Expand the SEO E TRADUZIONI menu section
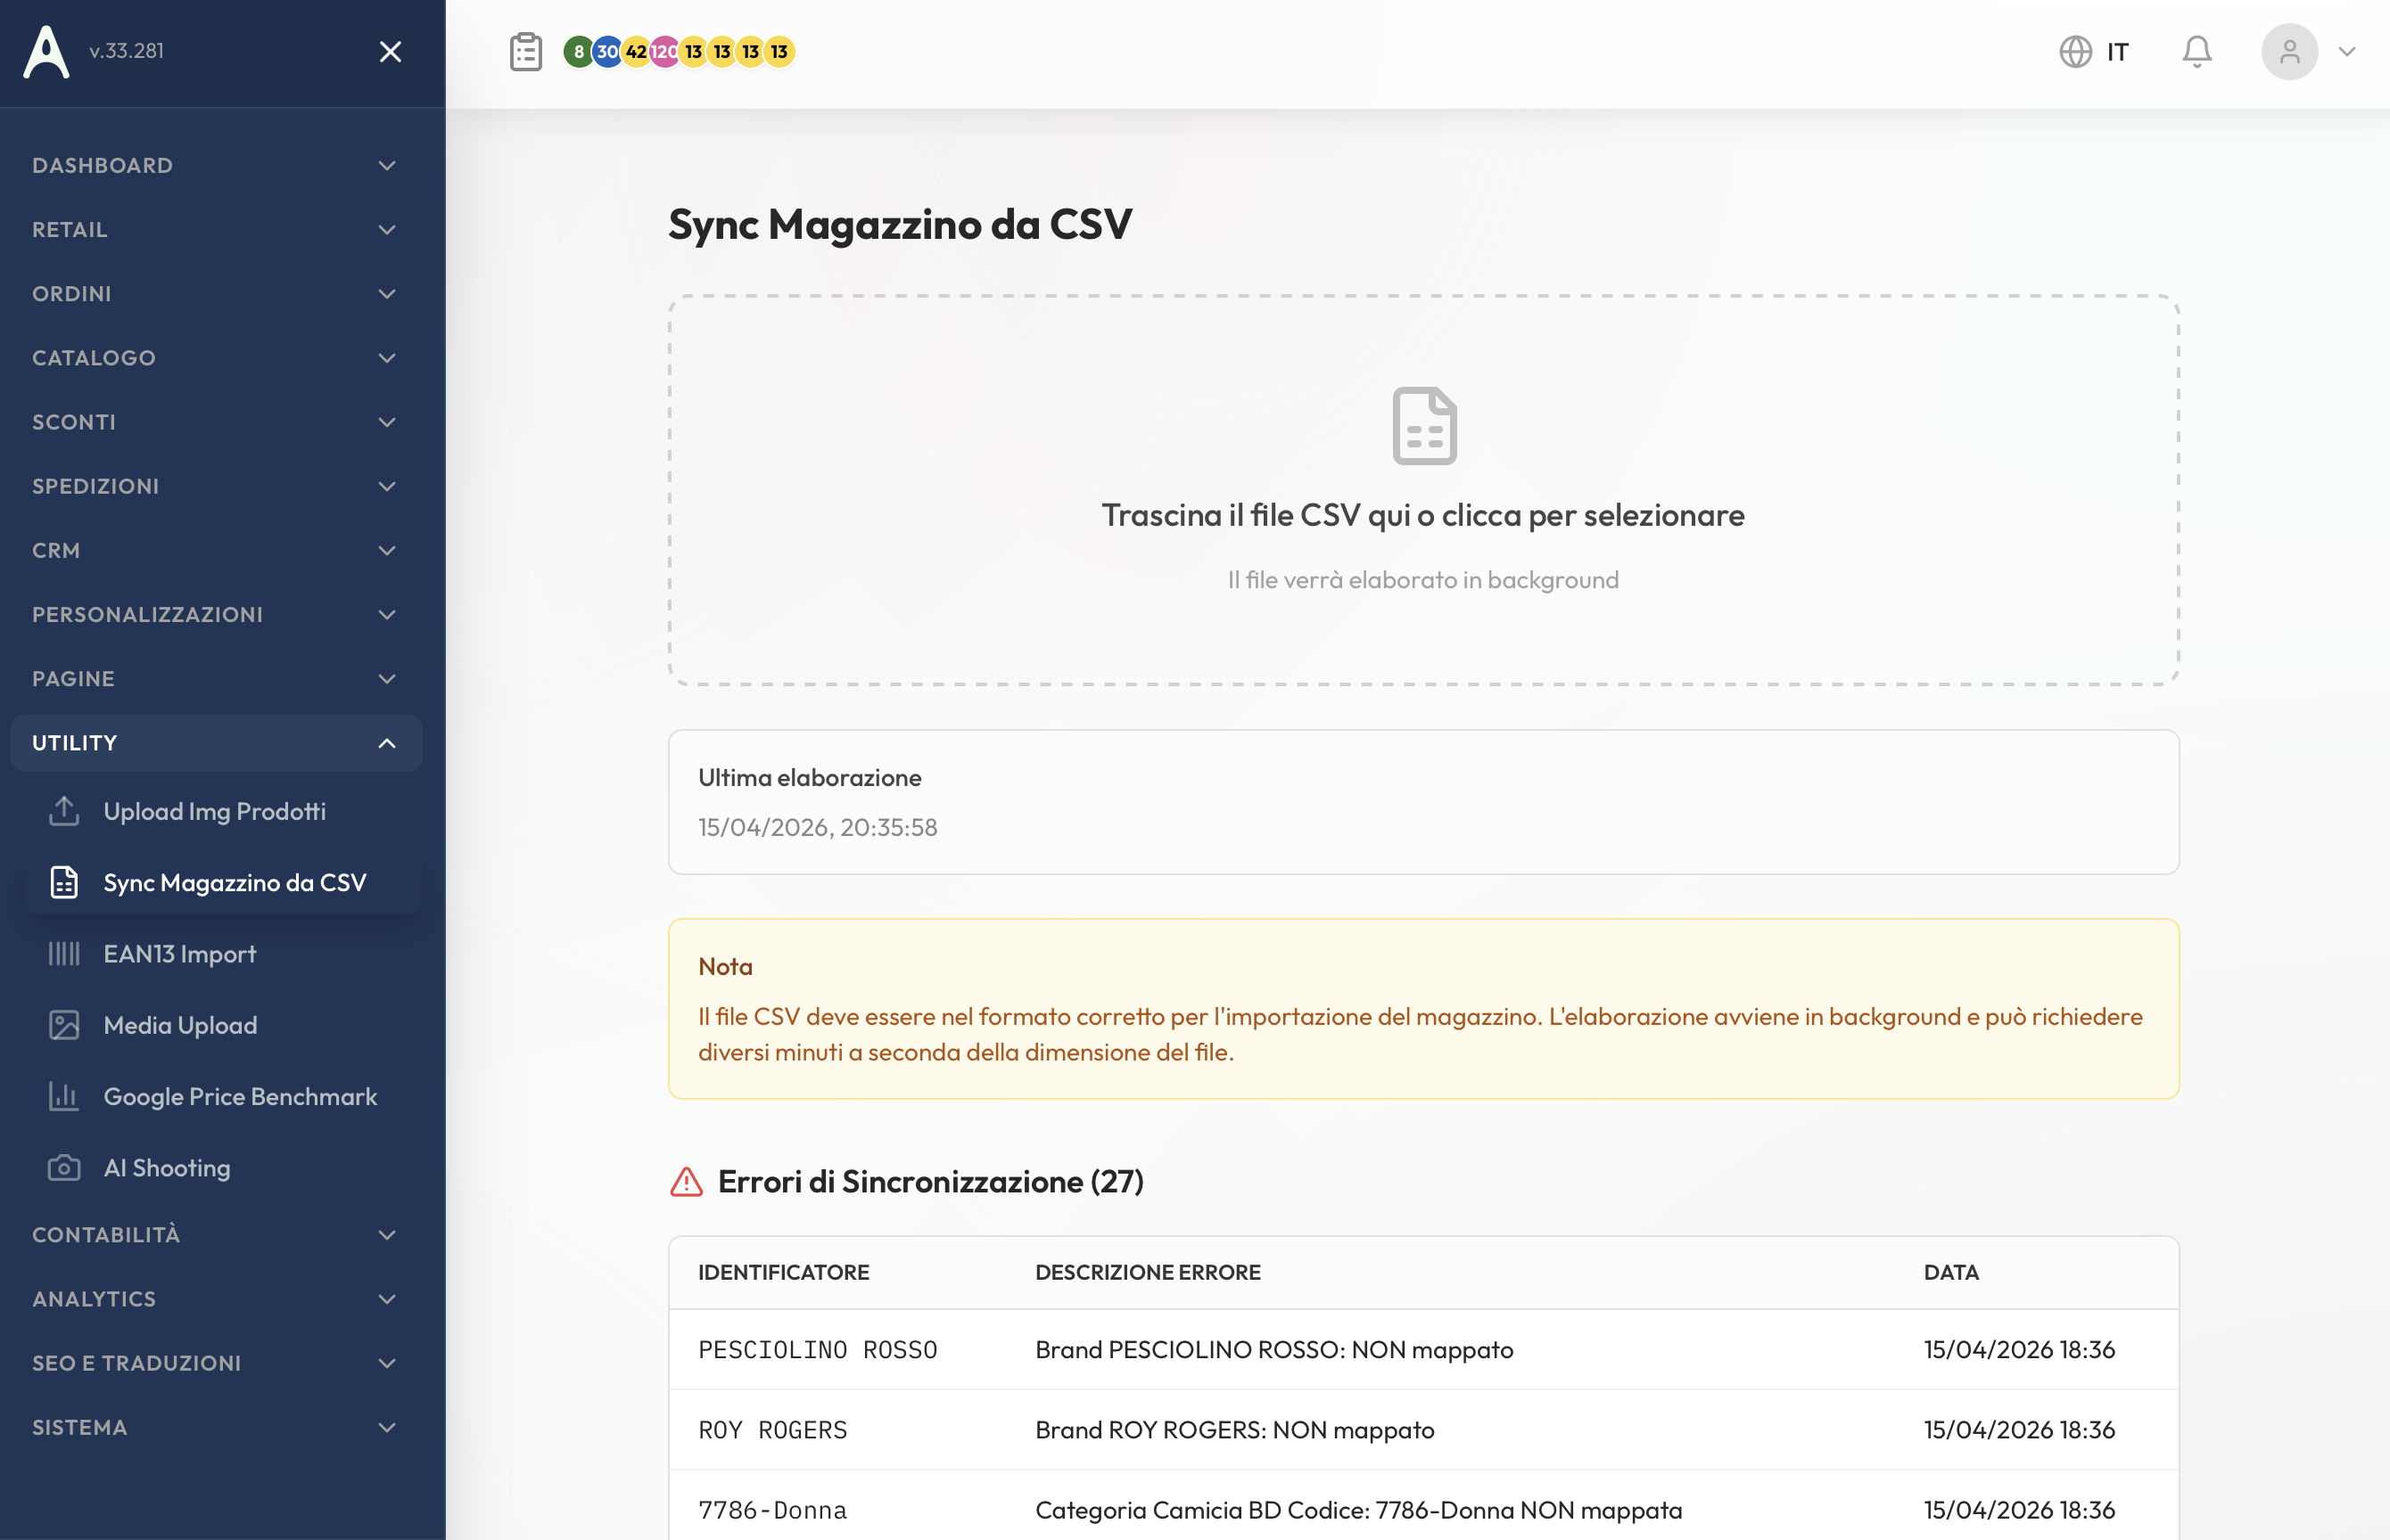 (216, 1363)
